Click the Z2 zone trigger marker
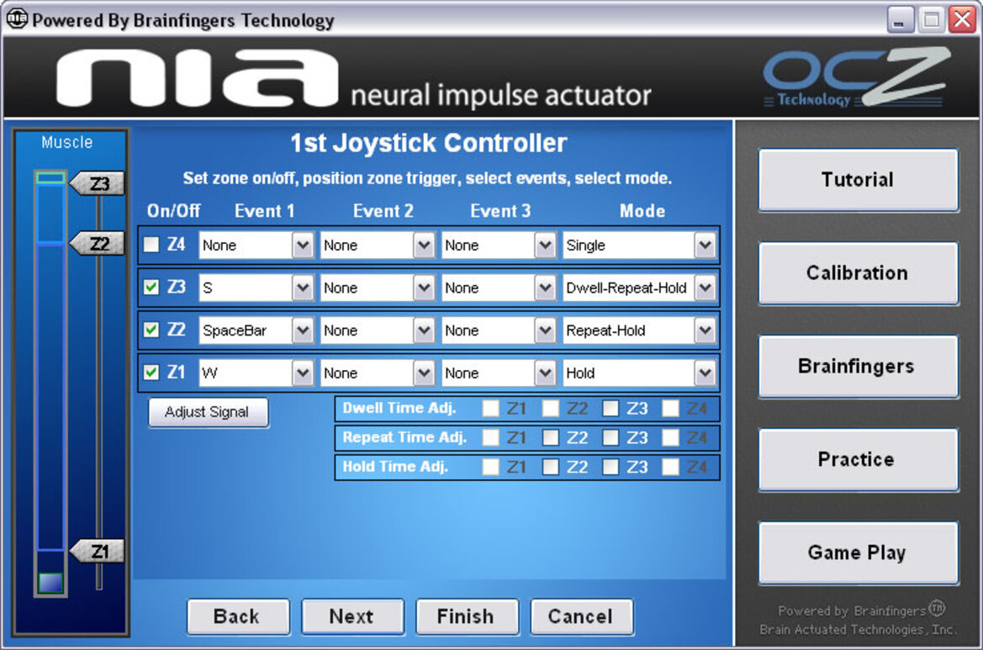The width and height of the screenshot is (983, 650). 98,243
